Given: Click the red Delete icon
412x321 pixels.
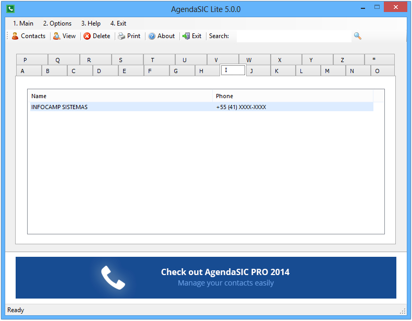Looking at the screenshot, I should tap(87, 36).
